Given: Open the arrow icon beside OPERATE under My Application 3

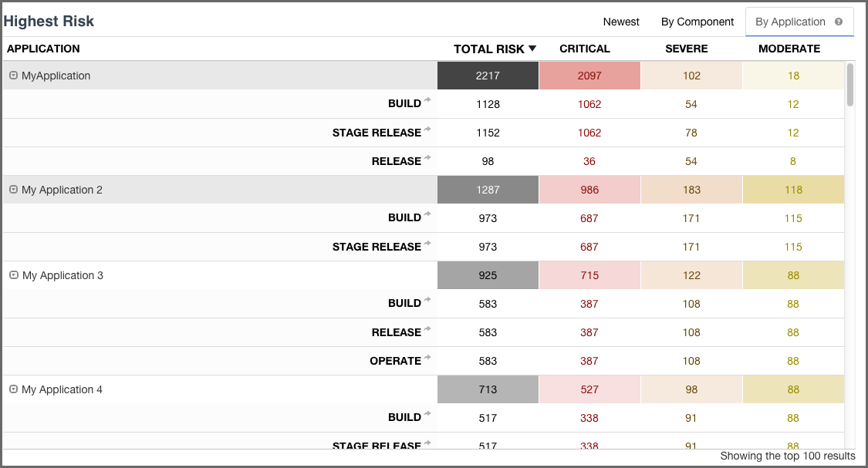Looking at the screenshot, I should click(x=428, y=357).
